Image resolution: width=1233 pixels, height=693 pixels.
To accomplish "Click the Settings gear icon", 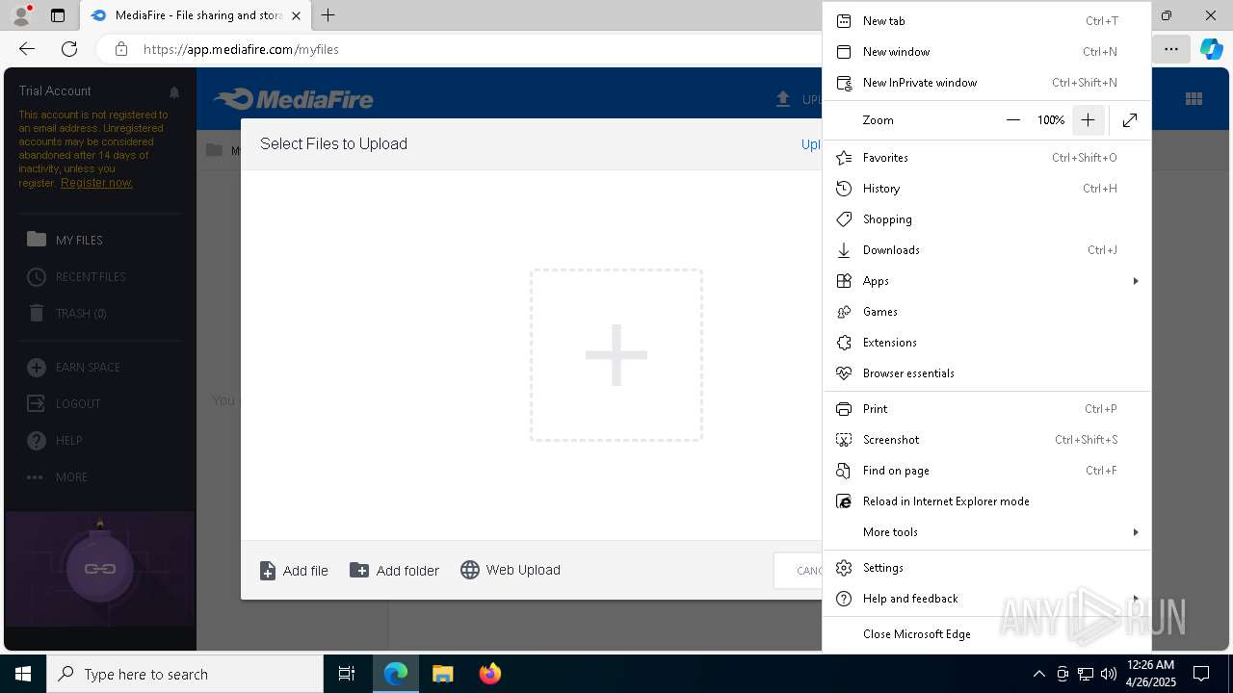I will (844, 567).
